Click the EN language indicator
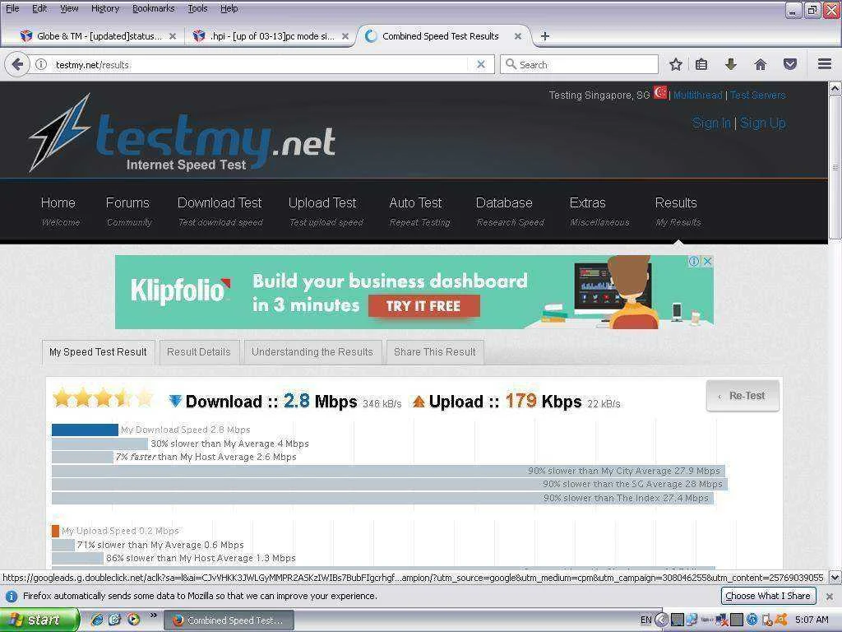 646,620
